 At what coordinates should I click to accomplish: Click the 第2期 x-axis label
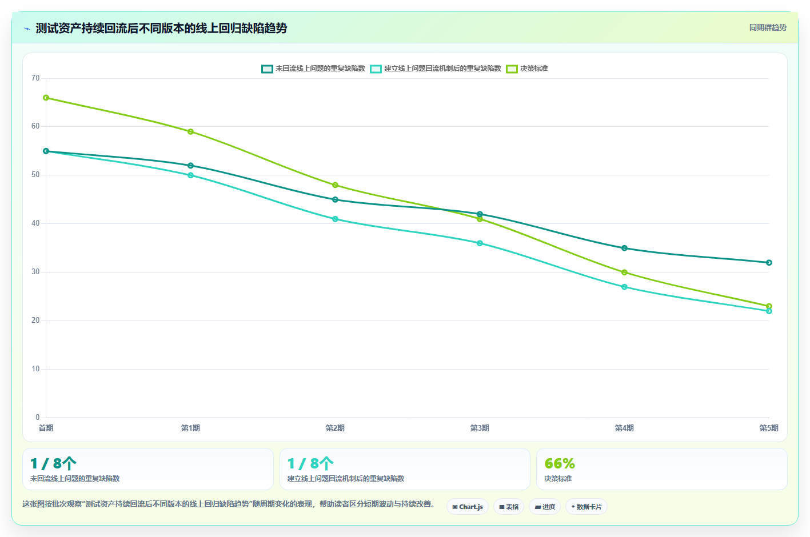click(336, 428)
